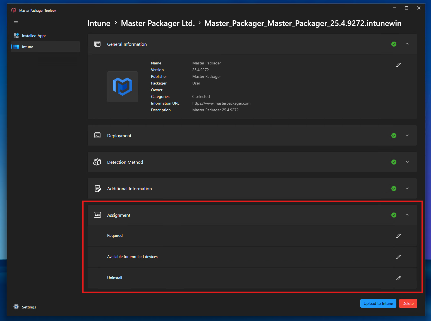Screen dimensions: 431x321
Task: Go to Intune breadcrumb root
Action: (99, 23)
